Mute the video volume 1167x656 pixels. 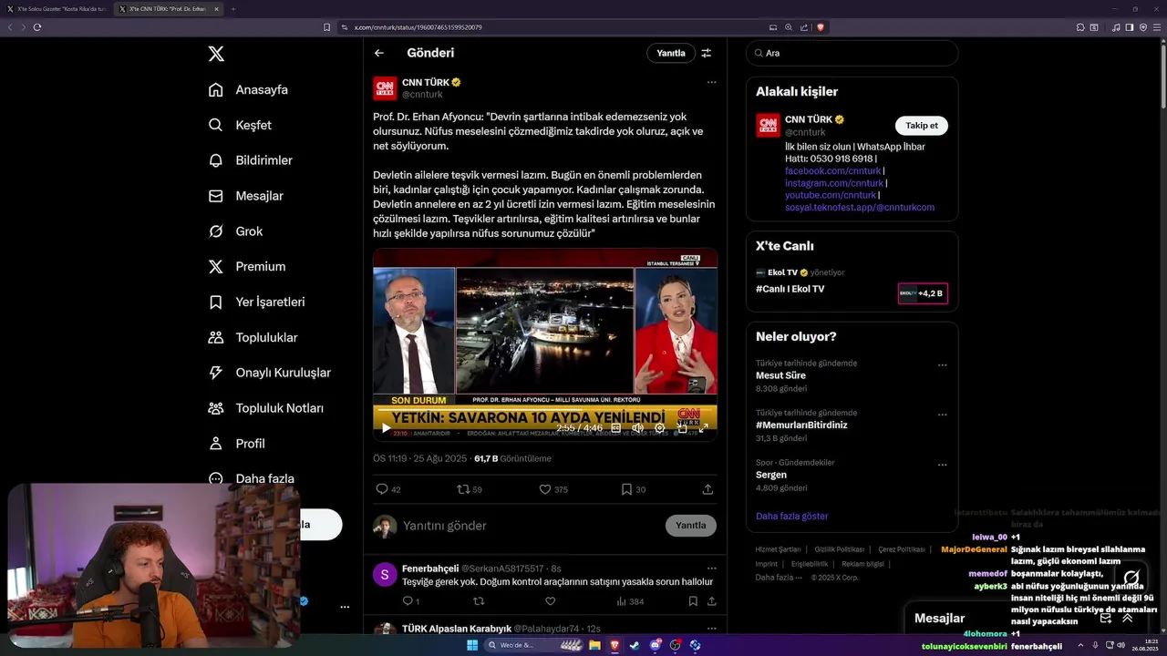tap(638, 427)
